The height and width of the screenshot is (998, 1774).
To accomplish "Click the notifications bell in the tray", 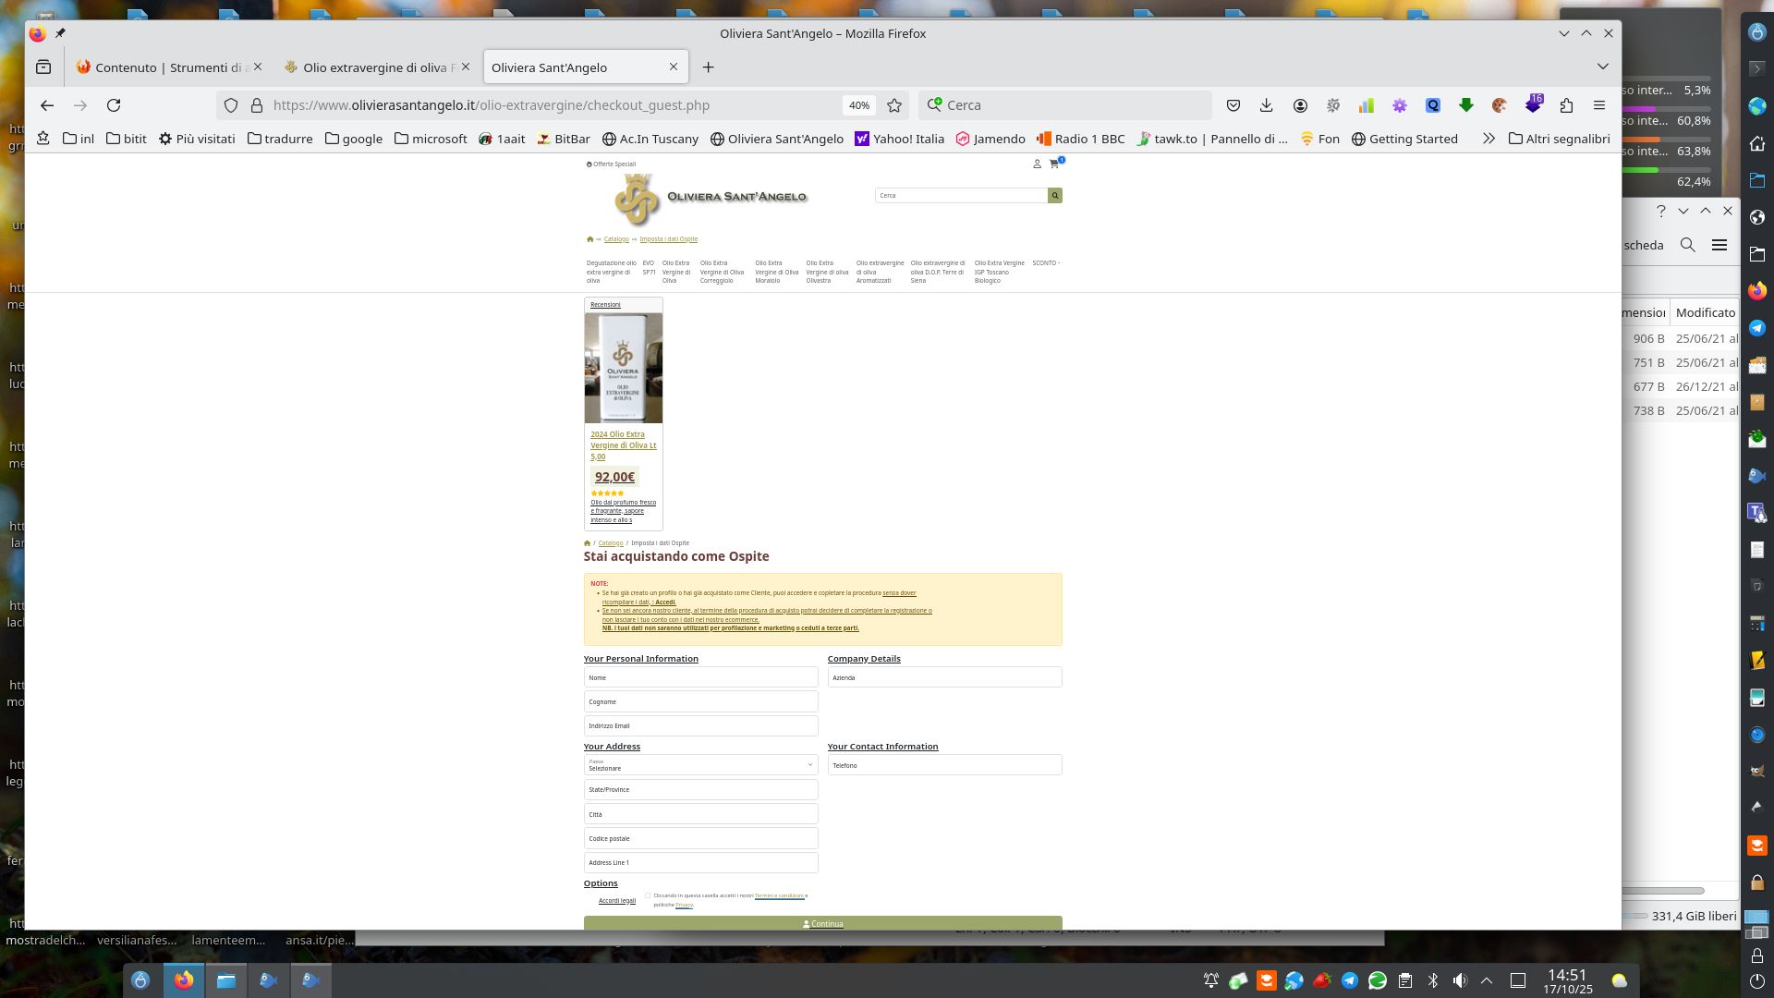I will (1210, 980).
